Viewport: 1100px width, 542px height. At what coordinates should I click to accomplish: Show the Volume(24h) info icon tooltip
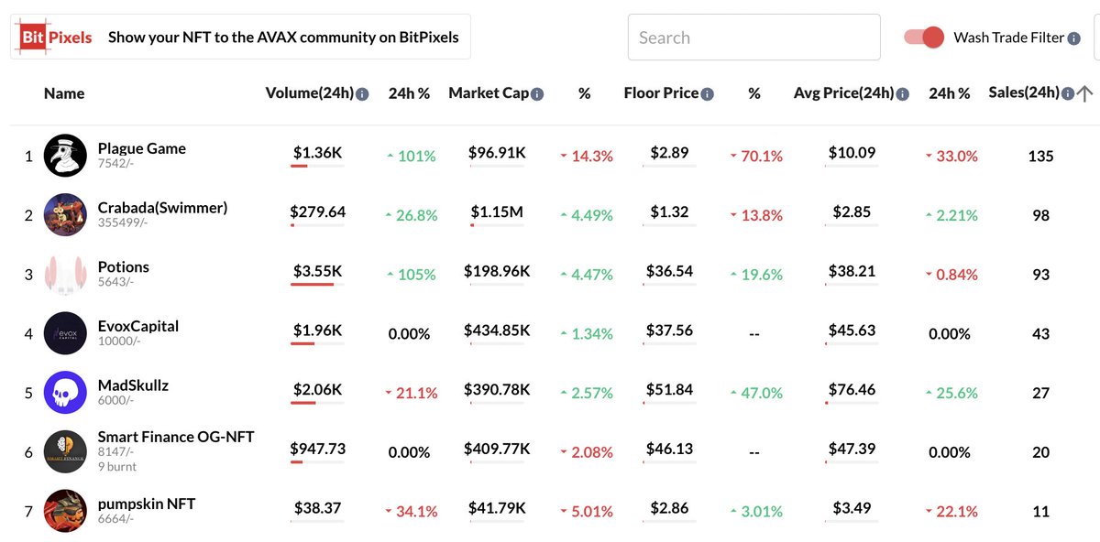362,94
